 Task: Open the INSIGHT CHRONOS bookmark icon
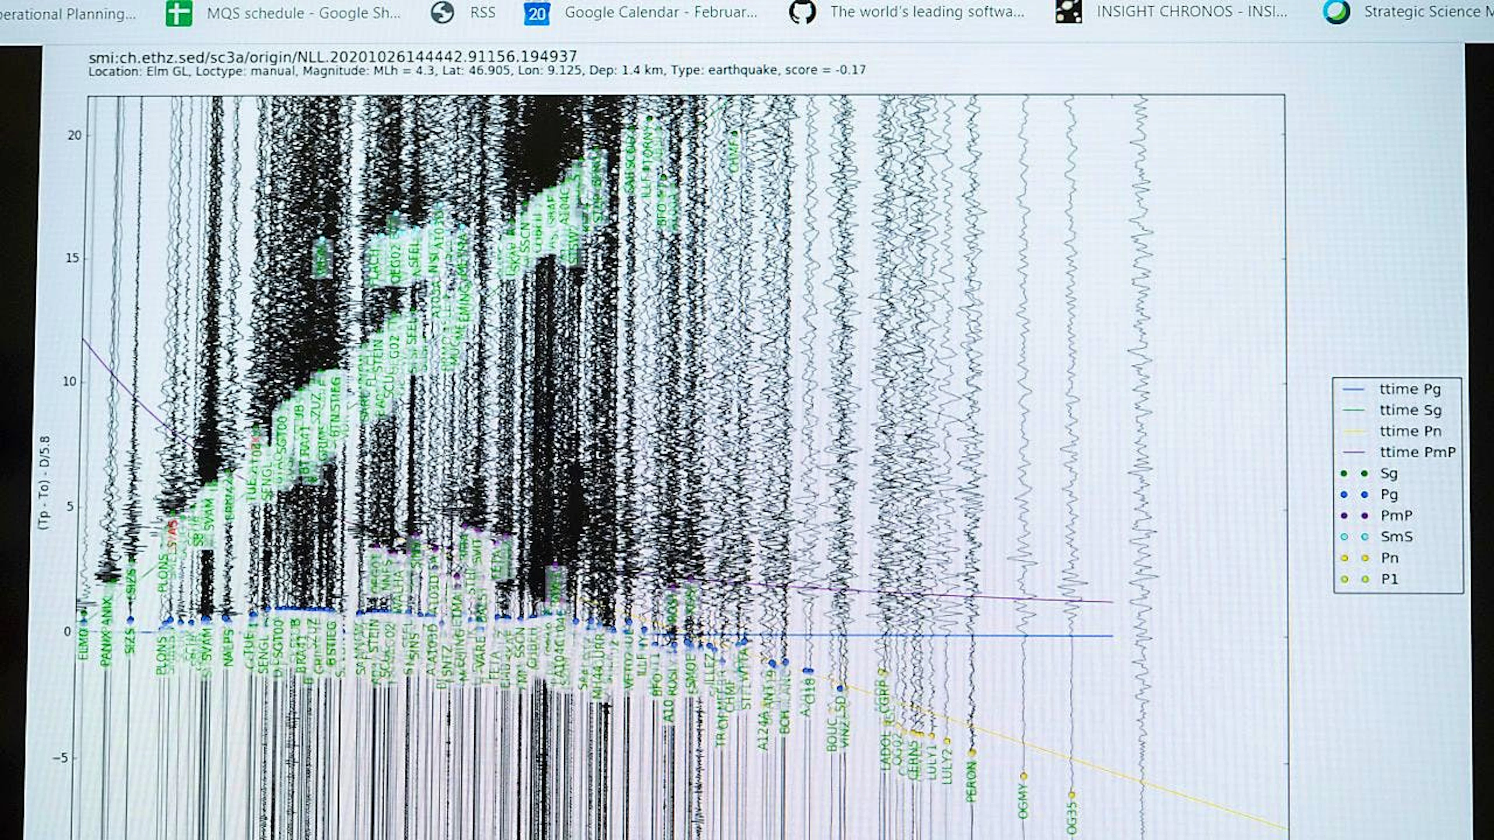click(x=1069, y=12)
